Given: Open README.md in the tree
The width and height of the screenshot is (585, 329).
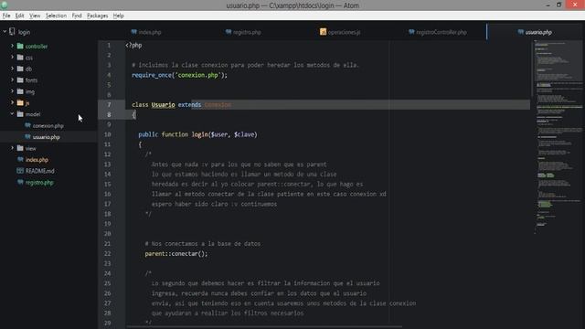Looking at the screenshot, I should pos(39,171).
